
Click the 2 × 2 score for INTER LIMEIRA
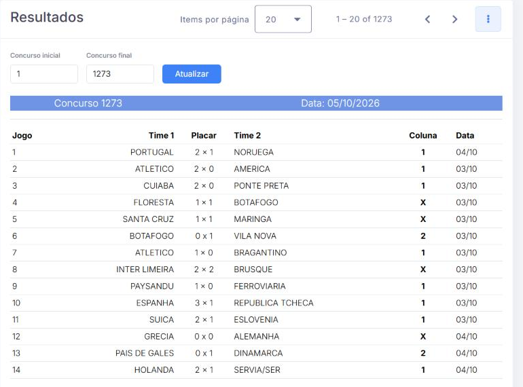click(204, 270)
